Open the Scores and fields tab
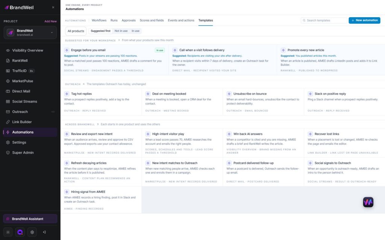Viewport: 385px width, 240px height. coord(152,20)
